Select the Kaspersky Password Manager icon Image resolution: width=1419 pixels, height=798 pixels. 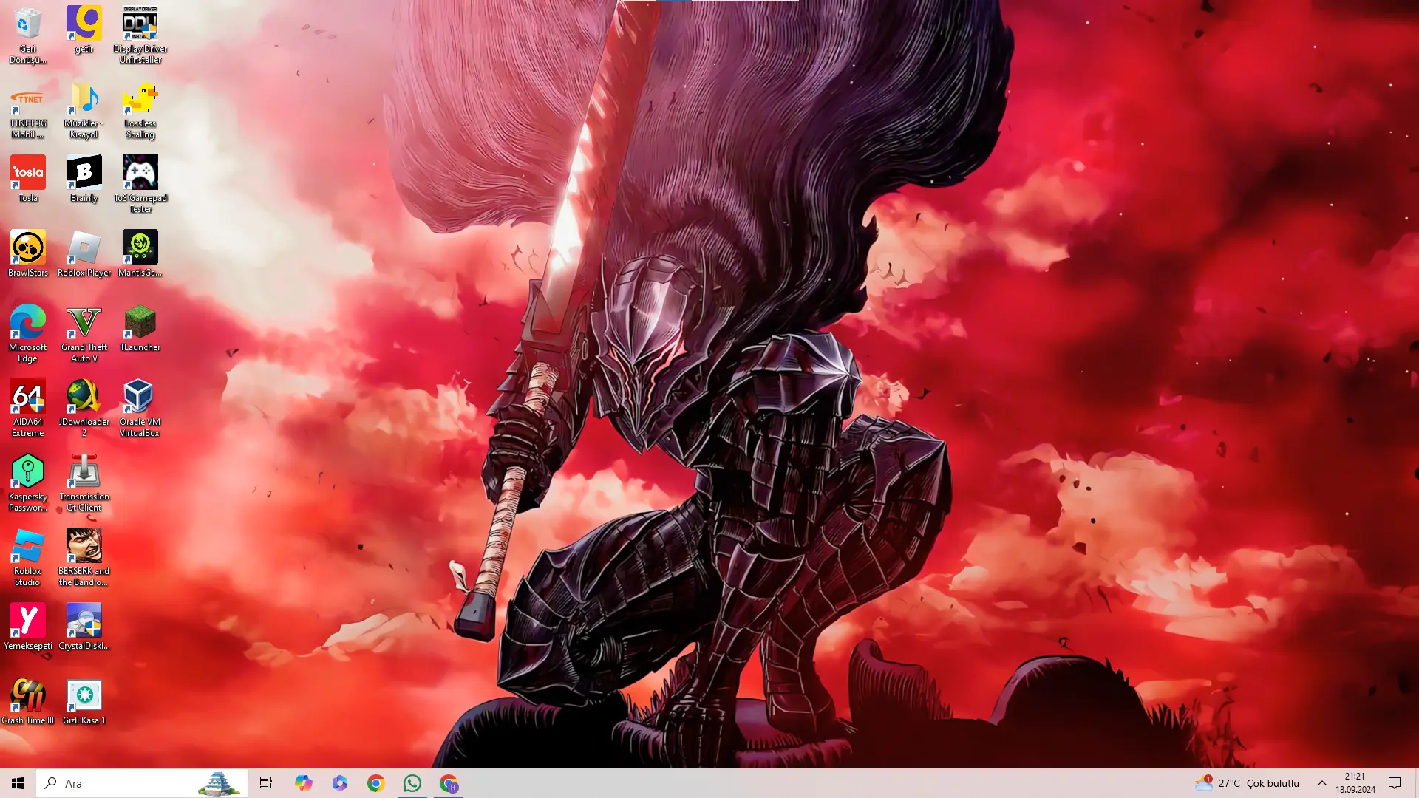(x=28, y=483)
